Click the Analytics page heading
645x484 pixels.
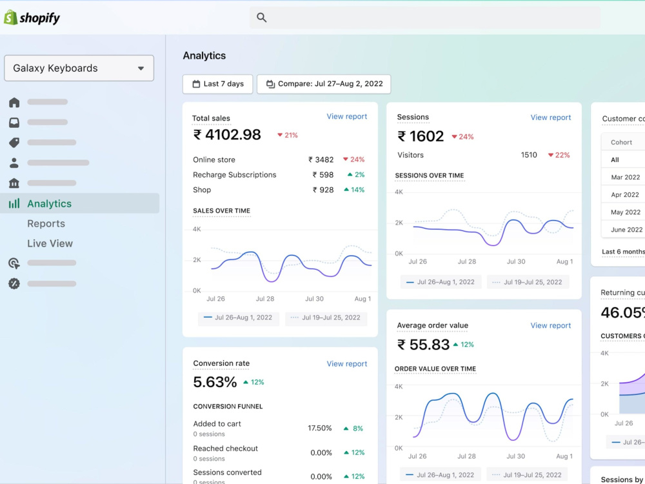[x=204, y=55]
